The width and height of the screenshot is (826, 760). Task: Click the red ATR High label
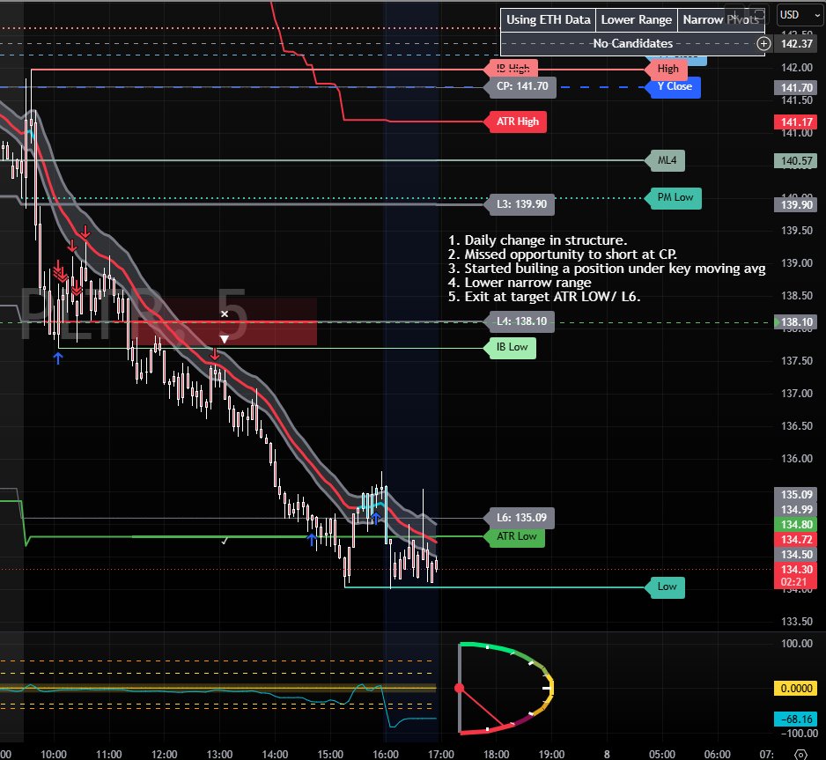click(x=517, y=122)
